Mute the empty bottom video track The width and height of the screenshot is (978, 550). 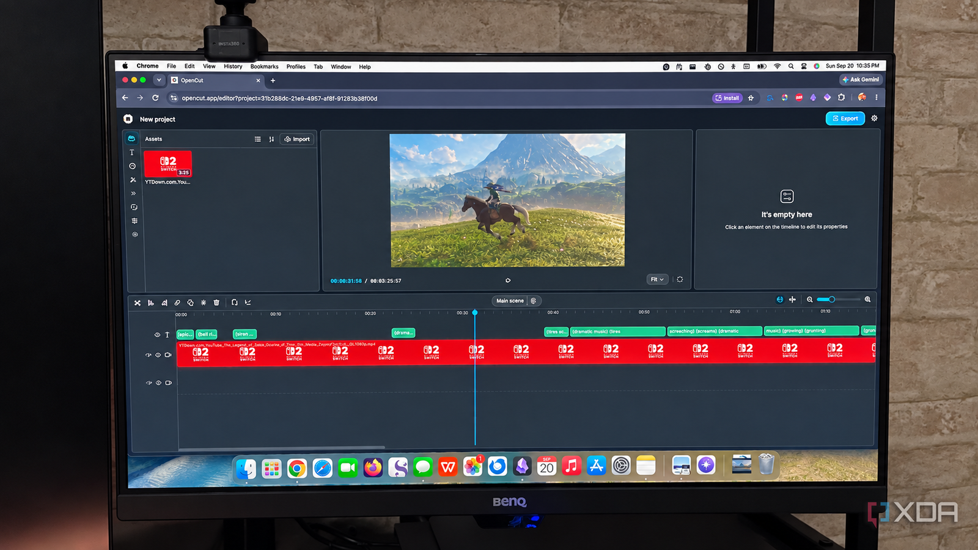tap(149, 383)
